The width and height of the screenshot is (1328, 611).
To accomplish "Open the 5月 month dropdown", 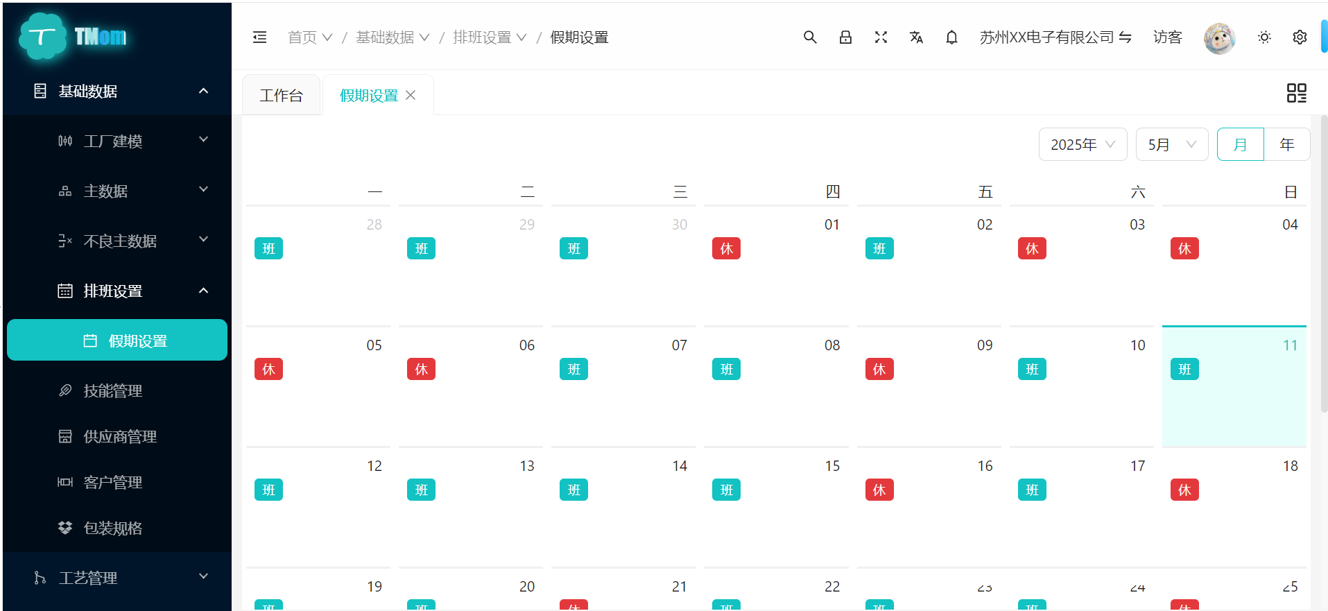I will tap(1171, 144).
